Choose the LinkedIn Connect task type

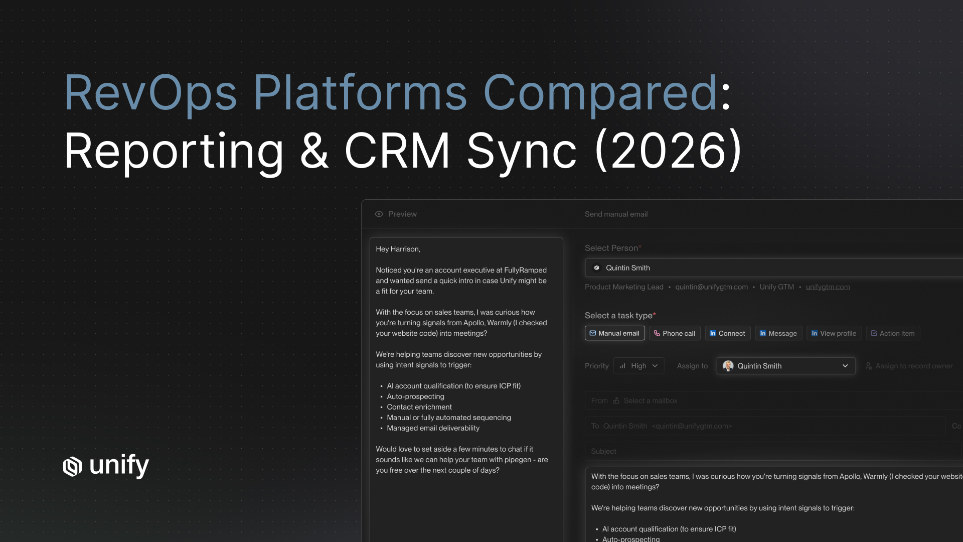pyautogui.click(x=727, y=333)
